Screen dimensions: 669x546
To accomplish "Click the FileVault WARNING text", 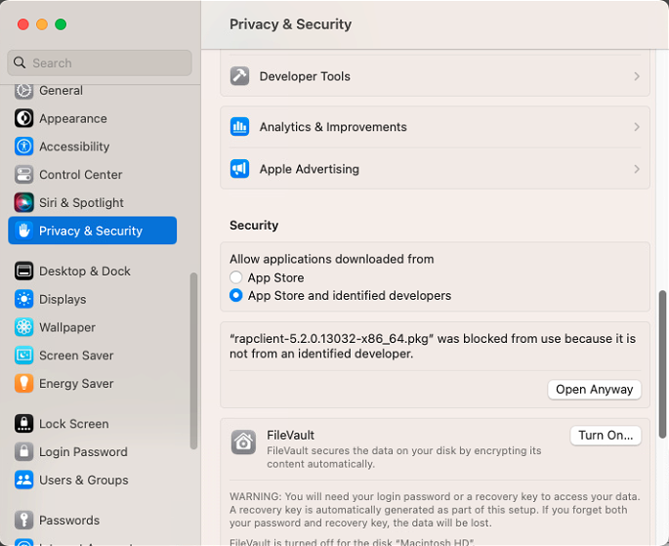I will pos(435,510).
